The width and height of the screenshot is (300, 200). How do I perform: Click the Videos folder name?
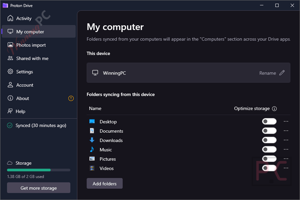tap(106, 168)
